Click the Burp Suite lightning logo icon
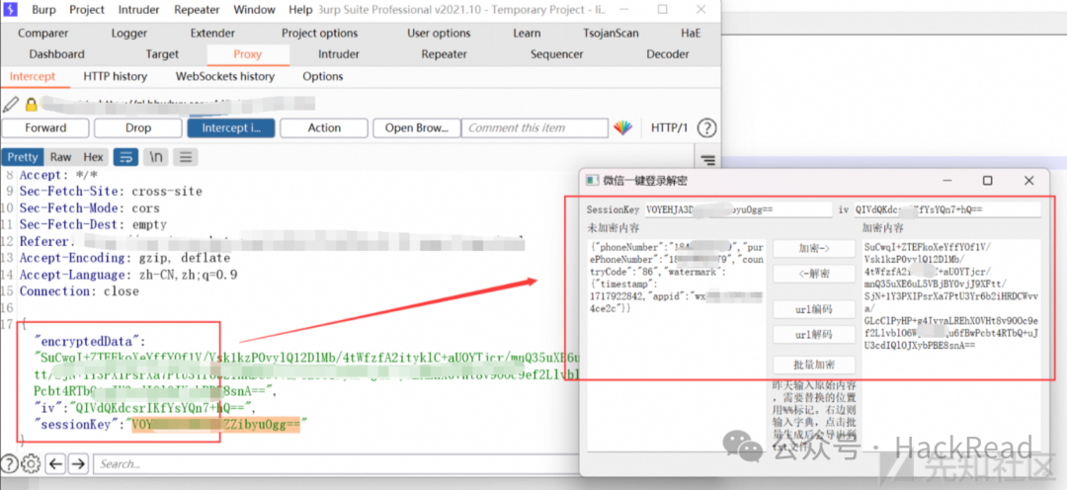The image size is (1067, 490). tap(10, 10)
